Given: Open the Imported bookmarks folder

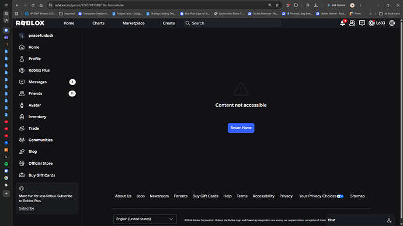Looking at the screenshot, I should [x=67, y=13].
